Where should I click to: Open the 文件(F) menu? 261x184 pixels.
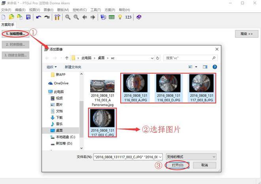[6, 10]
